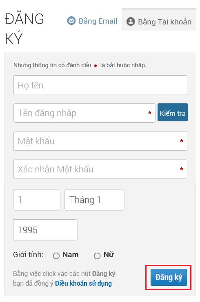Screen dimensions: 200x302
Task: Open the month dropdown showing Tháng 1
Action: (94, 200)
